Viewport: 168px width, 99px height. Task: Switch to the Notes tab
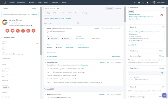click(x=55, y=13)
